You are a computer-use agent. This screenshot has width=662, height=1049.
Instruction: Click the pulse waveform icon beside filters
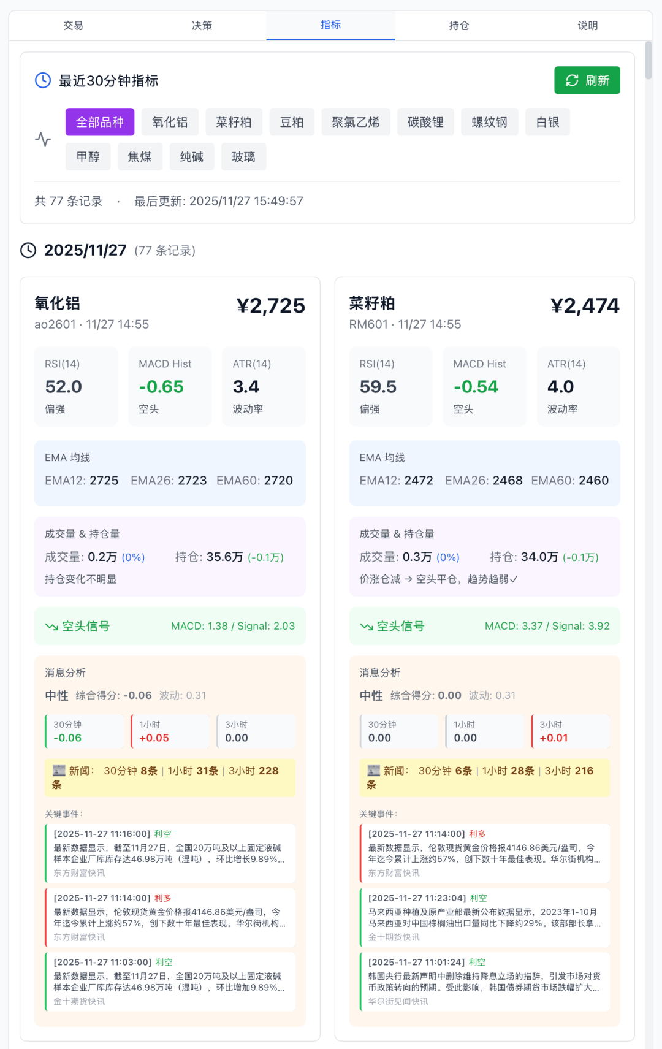(43, 139)
